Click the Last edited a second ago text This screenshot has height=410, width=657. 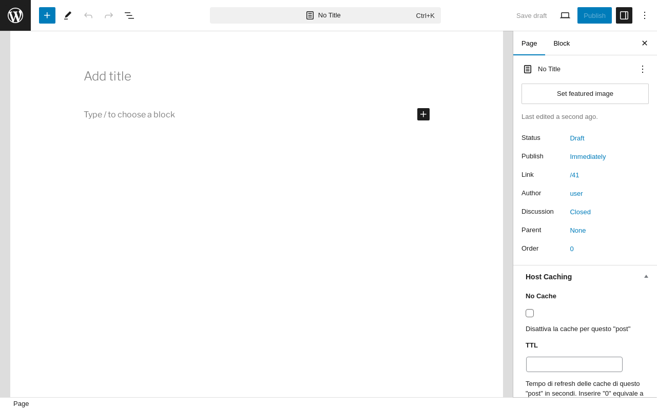coord(559,117)
